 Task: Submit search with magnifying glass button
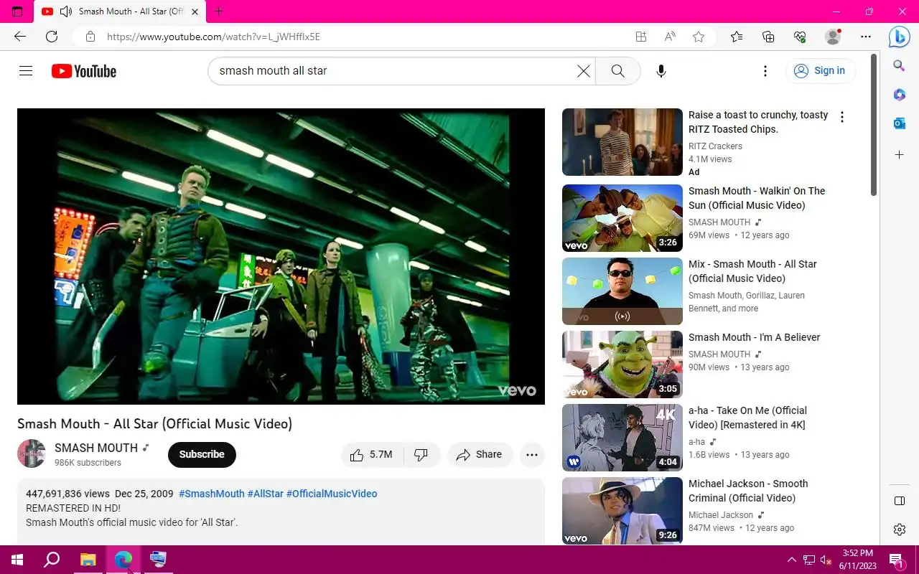[x=617, y=71]
